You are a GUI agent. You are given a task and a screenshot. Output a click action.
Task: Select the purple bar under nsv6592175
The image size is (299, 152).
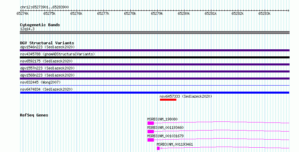[155, 64]
